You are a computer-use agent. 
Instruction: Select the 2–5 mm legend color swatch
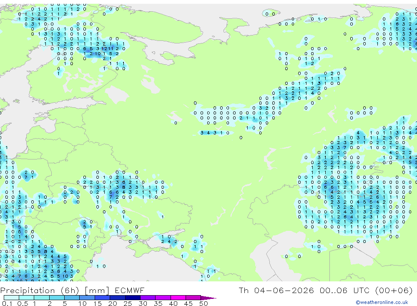57,298
